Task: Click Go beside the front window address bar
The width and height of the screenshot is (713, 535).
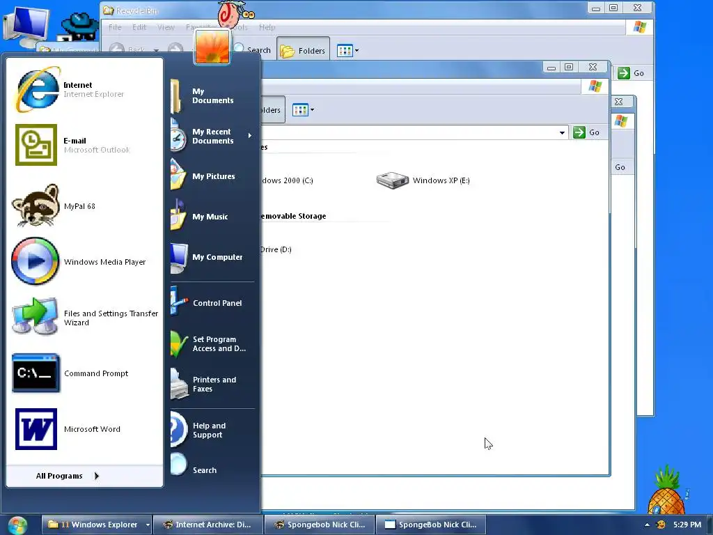Action: click(x=586, y=132)
